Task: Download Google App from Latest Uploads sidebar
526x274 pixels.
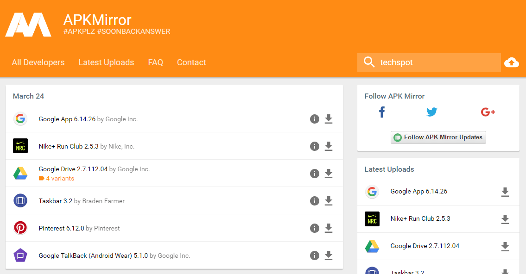Action: coord(505,192)
